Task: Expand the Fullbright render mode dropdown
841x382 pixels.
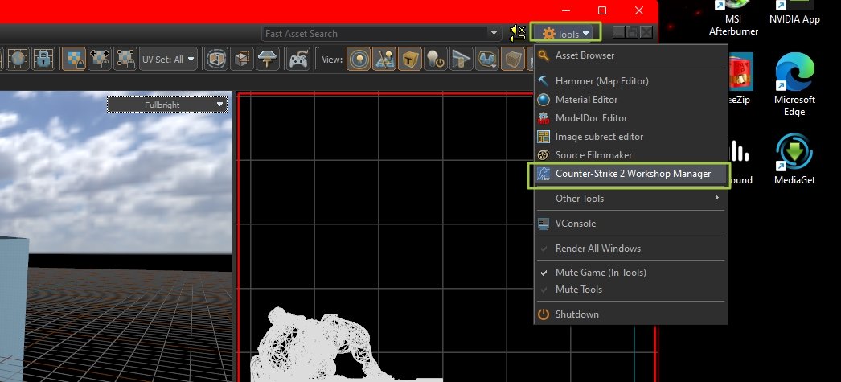Action: (168, 105)
